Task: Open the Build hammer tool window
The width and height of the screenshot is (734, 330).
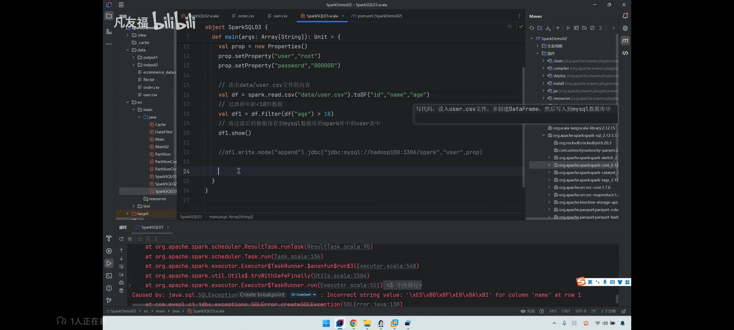Action: (x=109, y=238)
